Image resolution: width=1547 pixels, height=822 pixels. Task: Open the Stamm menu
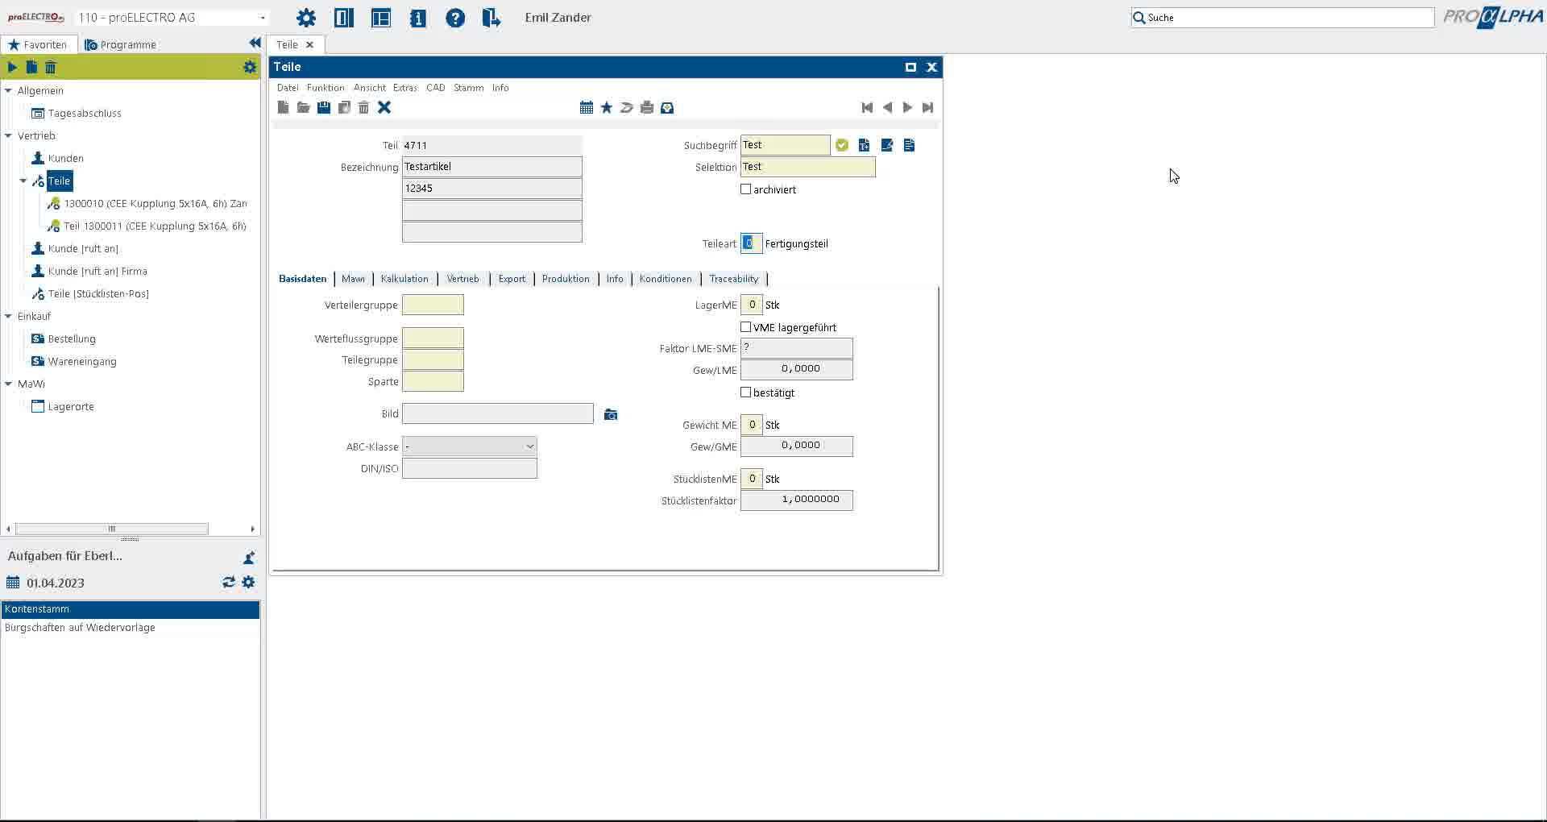point(469,88)
